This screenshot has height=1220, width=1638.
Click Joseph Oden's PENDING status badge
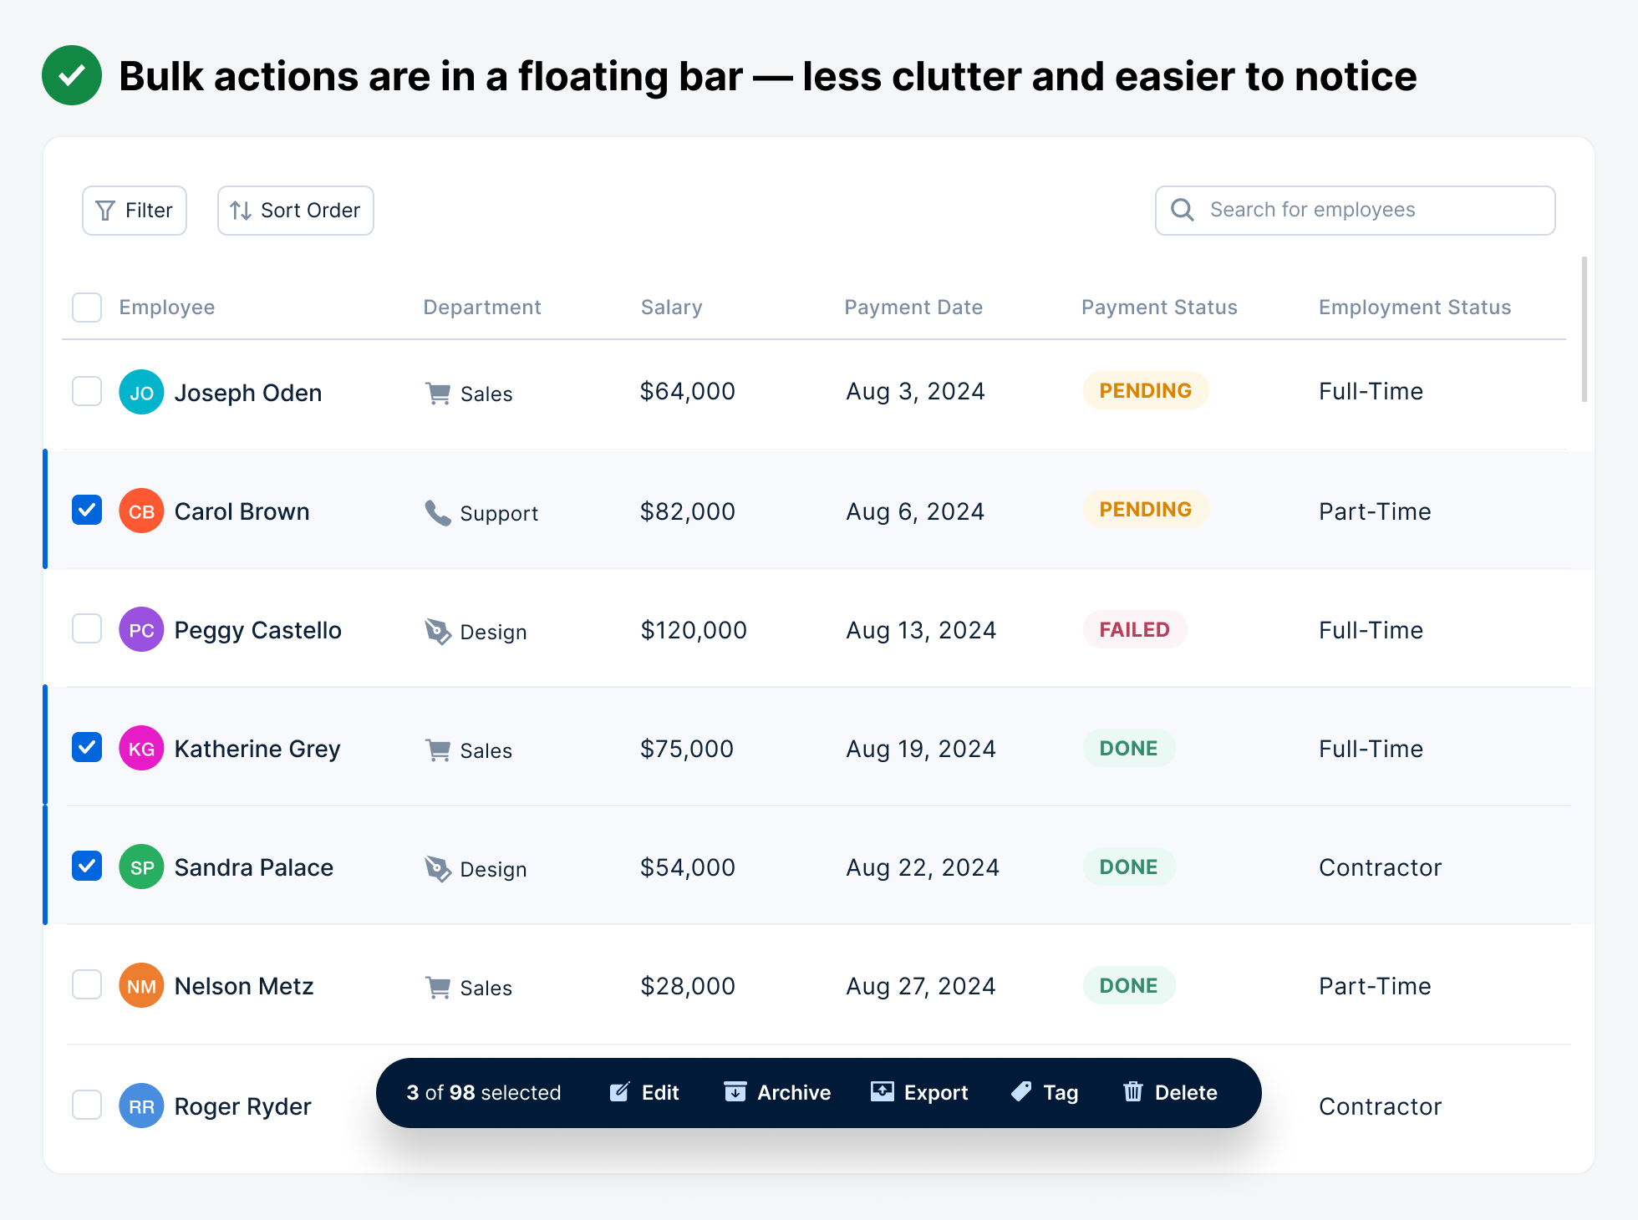click(1145, 391)
